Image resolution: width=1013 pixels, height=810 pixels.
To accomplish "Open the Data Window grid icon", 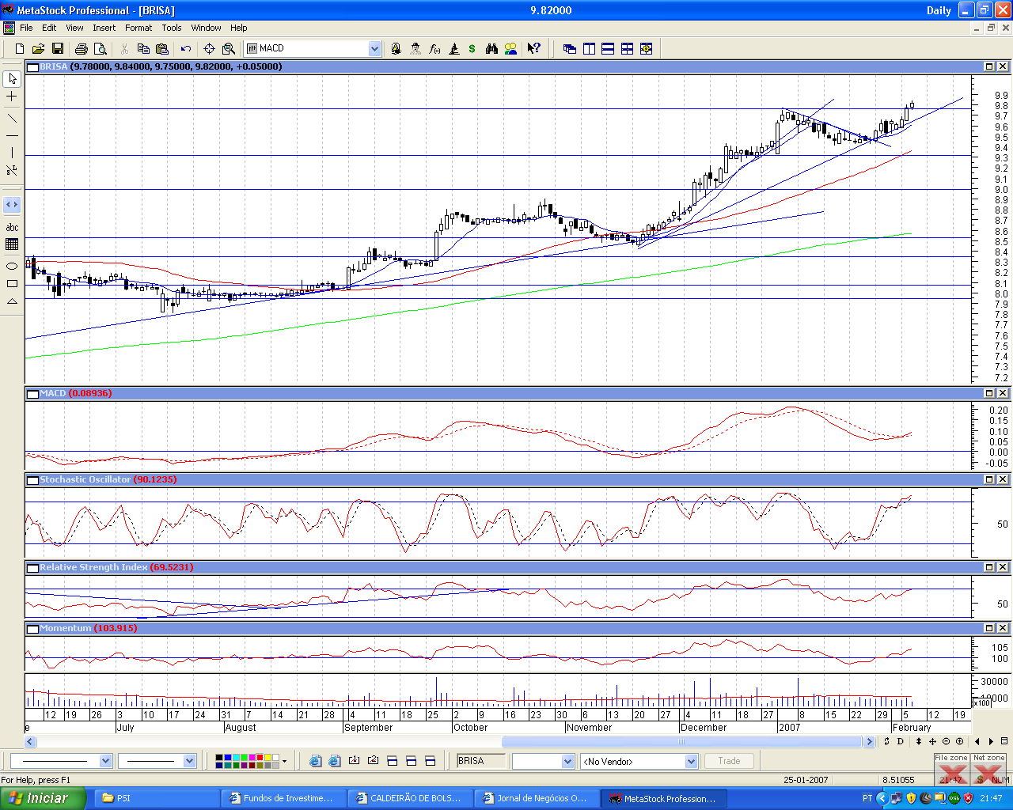I will [12, 244].
